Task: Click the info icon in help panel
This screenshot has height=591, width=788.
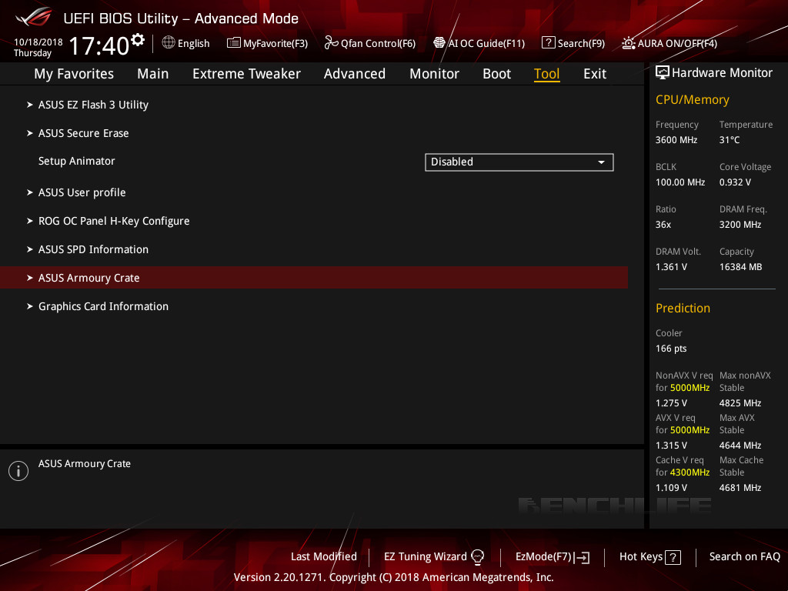Action: (x=18, y=471)
